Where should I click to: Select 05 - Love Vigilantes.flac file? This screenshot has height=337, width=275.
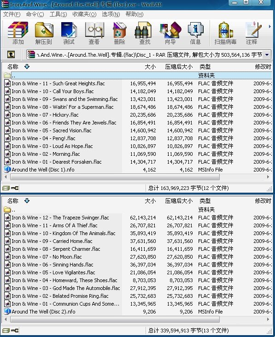pyautogui.click(x=53, y=272)
